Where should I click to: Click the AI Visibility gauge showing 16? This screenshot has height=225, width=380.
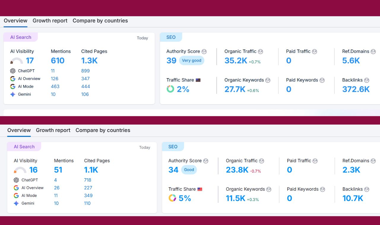(20, 170)
